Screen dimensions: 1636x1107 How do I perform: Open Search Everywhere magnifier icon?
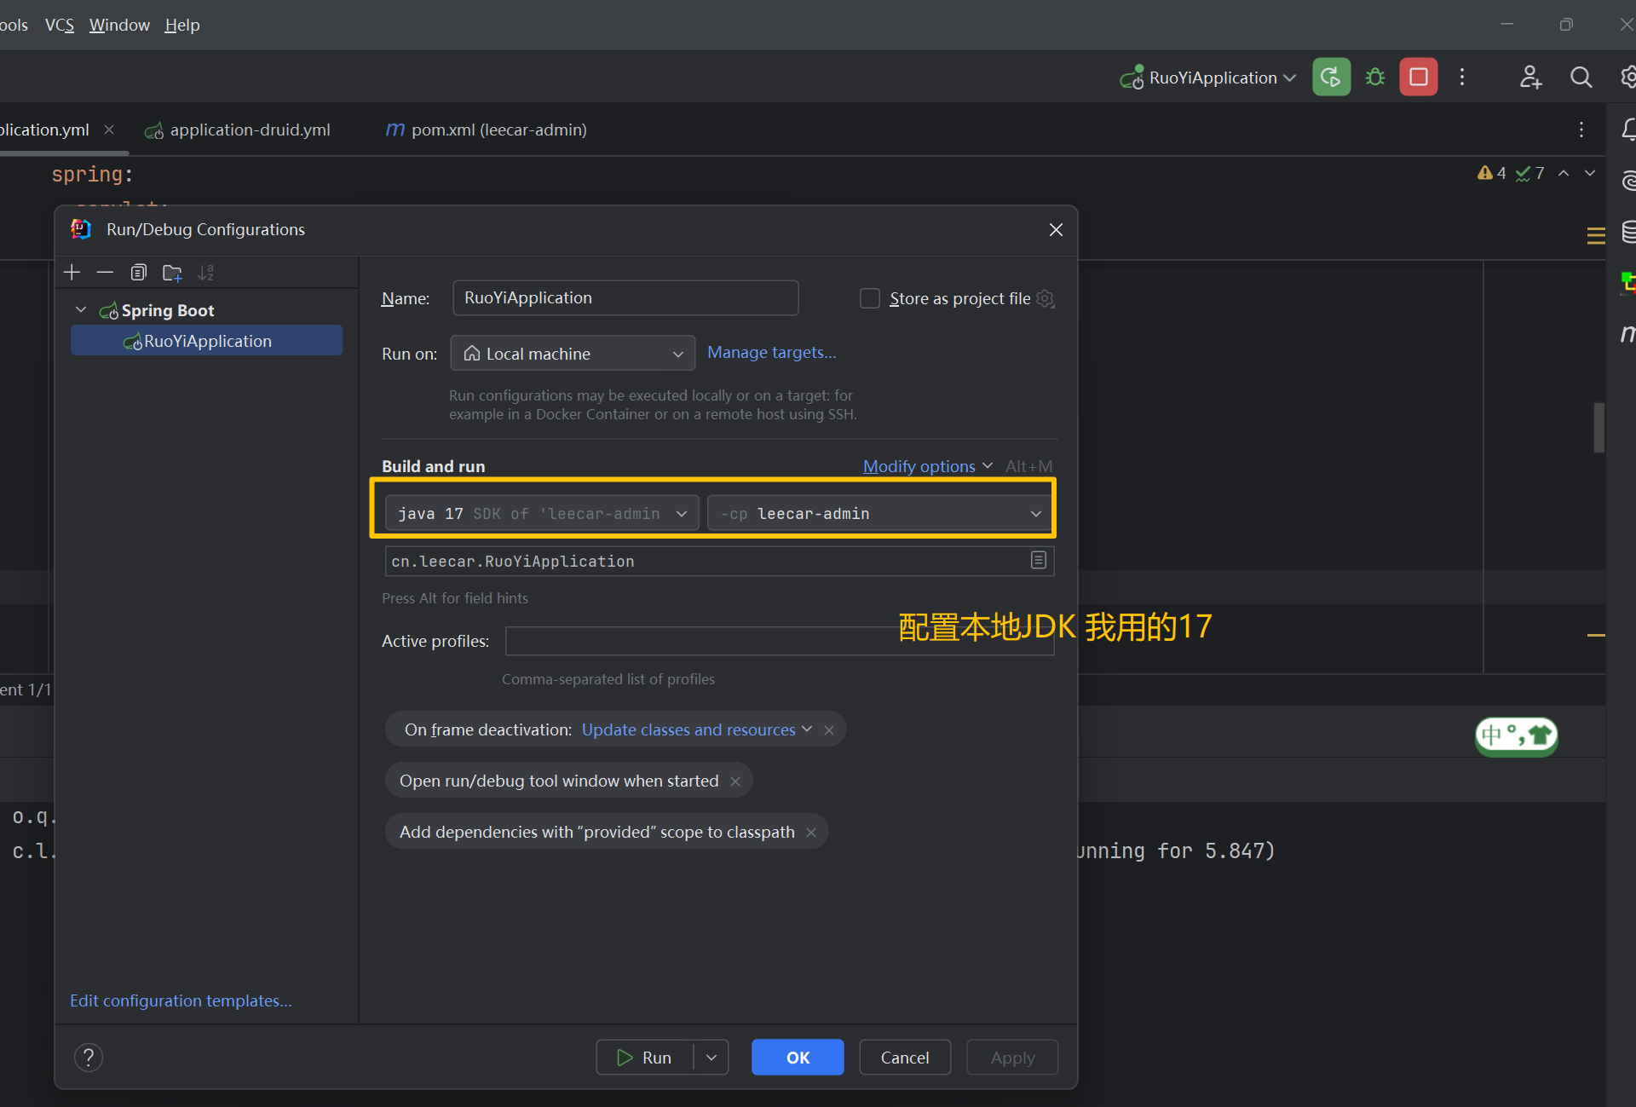1581,78
